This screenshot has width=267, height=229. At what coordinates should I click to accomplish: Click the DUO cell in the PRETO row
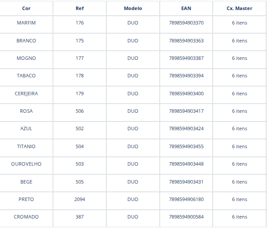coord(133,199)
